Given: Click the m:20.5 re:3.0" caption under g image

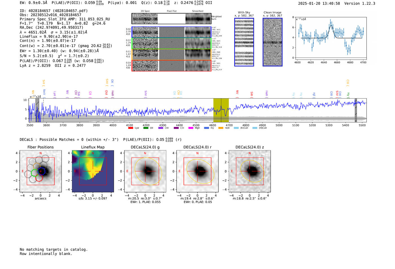Looking at the screenshot, I should point(145,198).
